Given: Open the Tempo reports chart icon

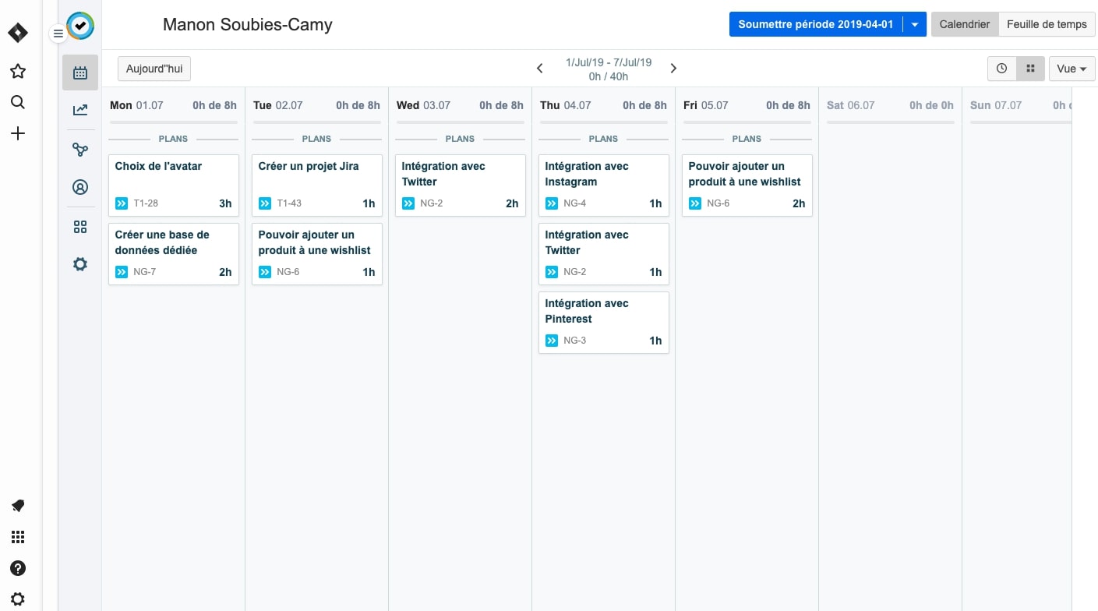Looking at the screenshot, I should 80,110.
